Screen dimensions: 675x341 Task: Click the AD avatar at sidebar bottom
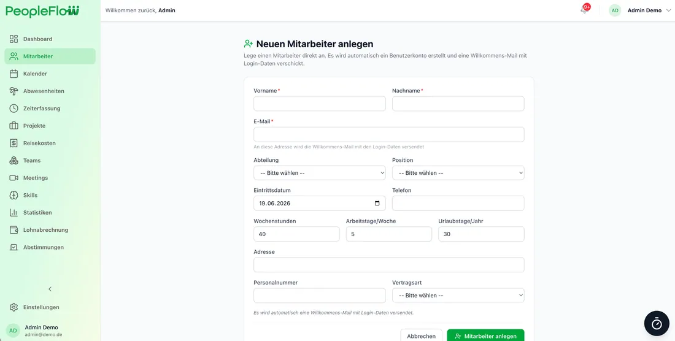[13, 330]
